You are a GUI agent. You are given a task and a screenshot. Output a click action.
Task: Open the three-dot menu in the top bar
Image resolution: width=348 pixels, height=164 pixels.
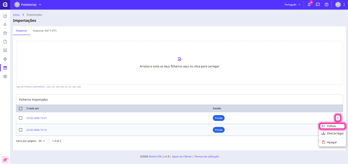tap(344, 5)
